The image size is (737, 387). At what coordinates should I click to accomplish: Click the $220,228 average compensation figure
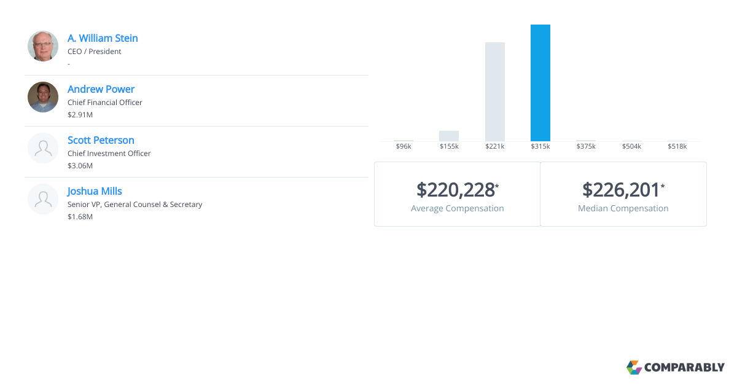(457, 190)
